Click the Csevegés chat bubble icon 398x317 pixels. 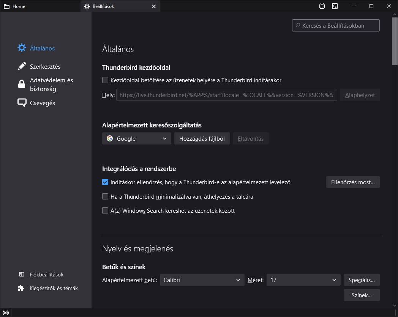[x=22, y=103]
